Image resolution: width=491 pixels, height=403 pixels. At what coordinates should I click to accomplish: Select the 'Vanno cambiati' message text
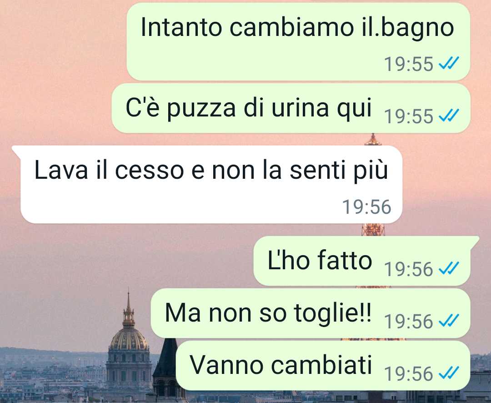click(x=281, y=365)
